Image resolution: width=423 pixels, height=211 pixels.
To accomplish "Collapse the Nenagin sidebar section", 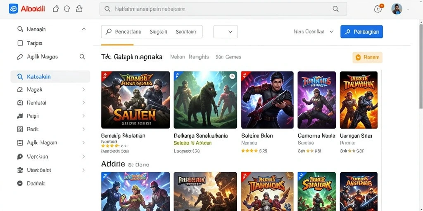I will click(83, 29).
